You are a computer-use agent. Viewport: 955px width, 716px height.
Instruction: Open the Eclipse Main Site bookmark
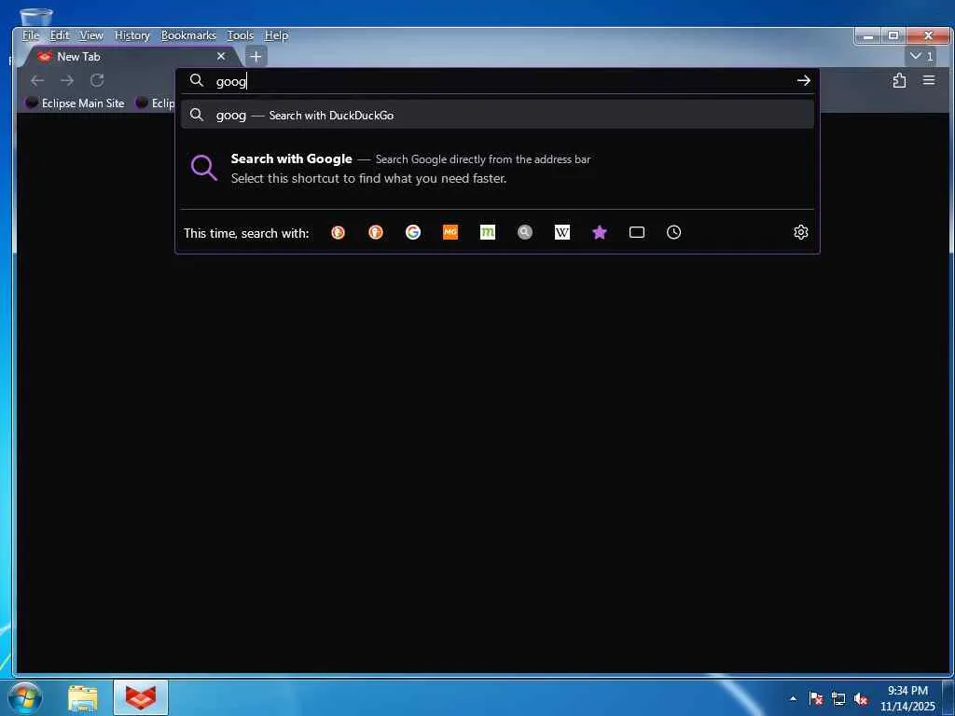point(75,103)
